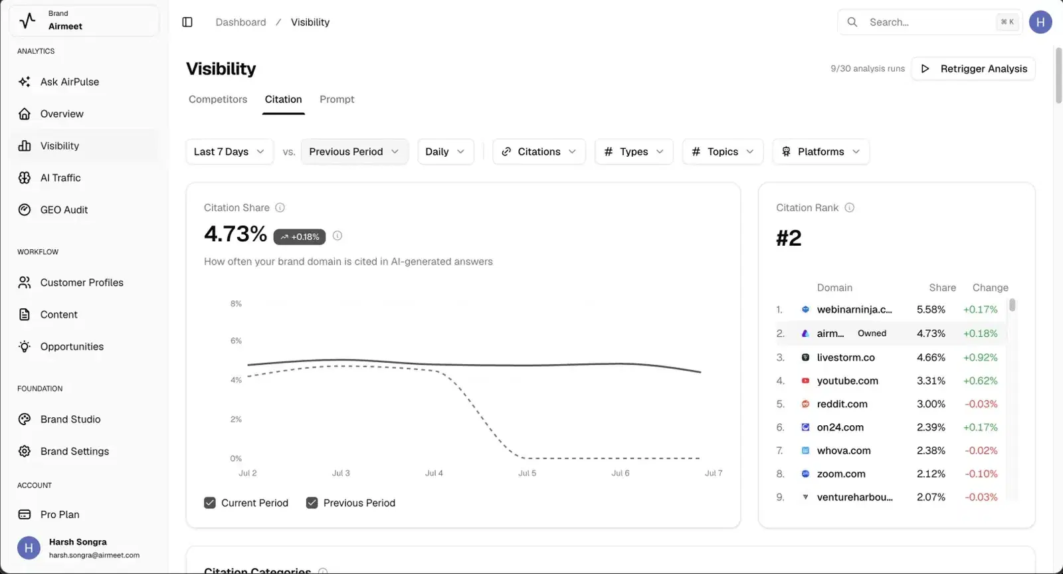The width and height of the screenshot is (1063, 574).
Task: Click the 'reddit.com' domain row
Action: point(891,404)
